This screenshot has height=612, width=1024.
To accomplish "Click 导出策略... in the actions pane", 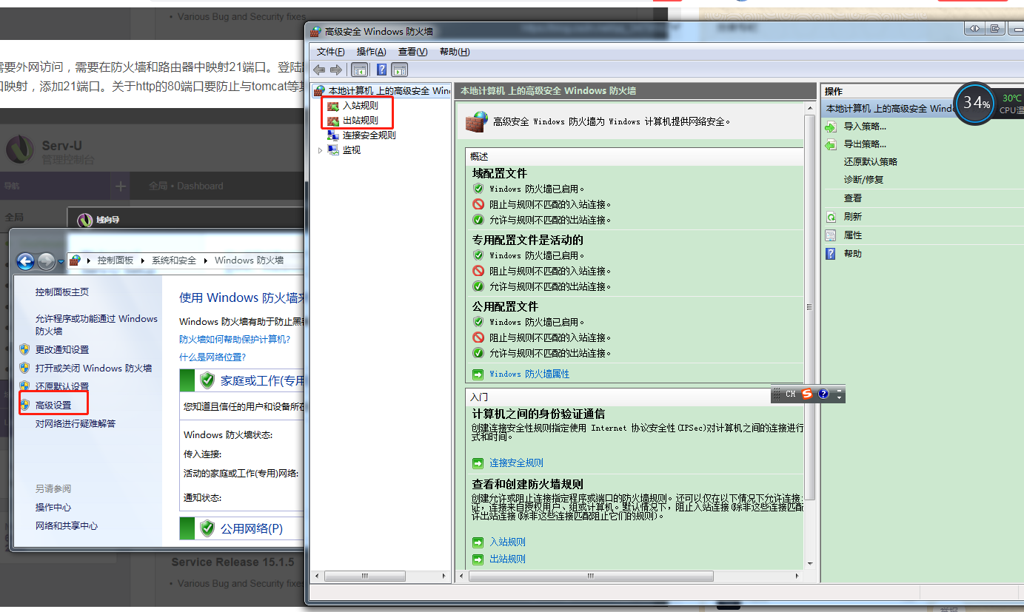I will [x=865, y=144].
